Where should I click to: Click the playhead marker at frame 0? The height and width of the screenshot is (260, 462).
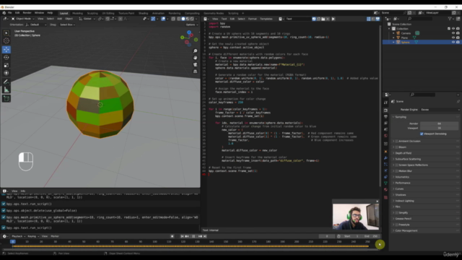click(13, 241)
